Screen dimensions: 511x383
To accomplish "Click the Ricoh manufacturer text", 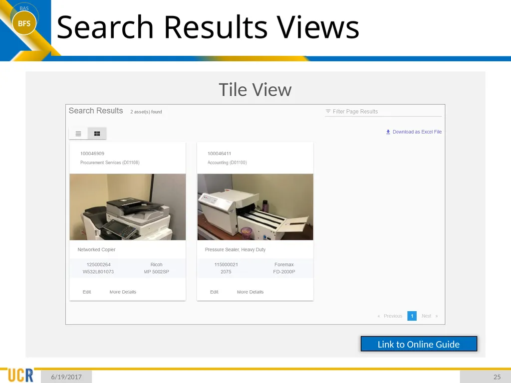I will 156,264.
